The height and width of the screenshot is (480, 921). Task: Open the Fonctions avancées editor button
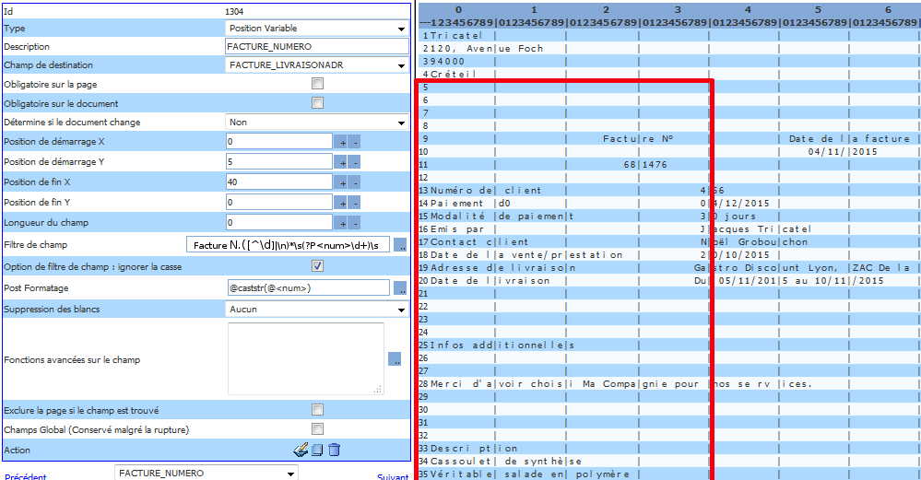point(395,359)
